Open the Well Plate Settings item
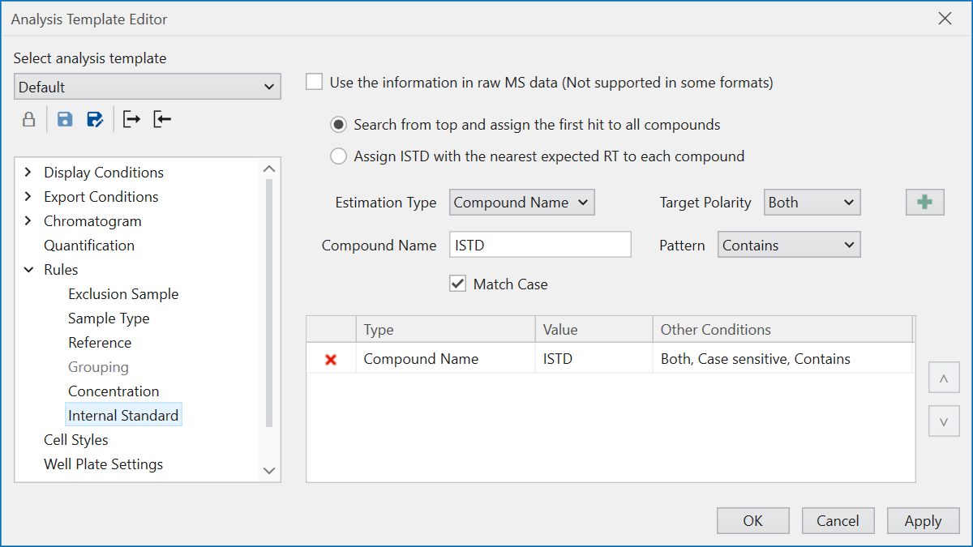Screen dimensions: 973x547 point(103,464)
